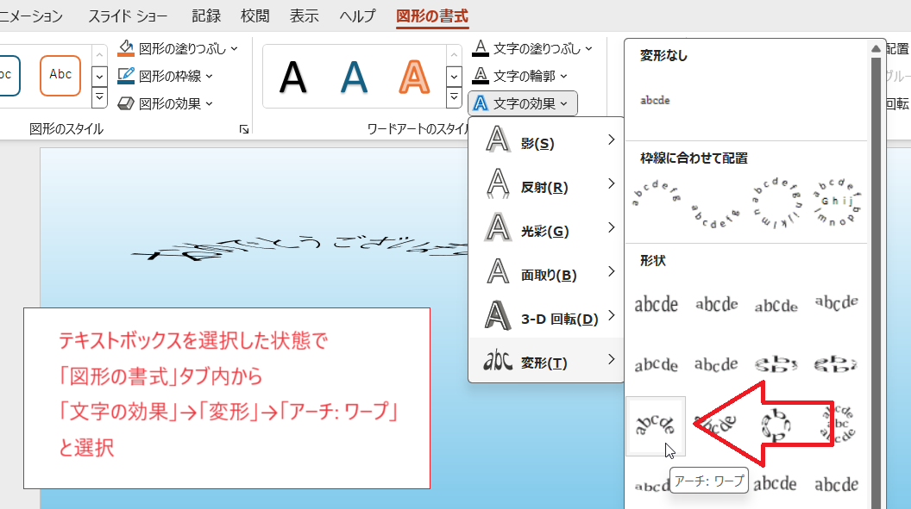Apply the square (flat) warp under 形状
The image size is (911, 509).
tap(656, 304)
